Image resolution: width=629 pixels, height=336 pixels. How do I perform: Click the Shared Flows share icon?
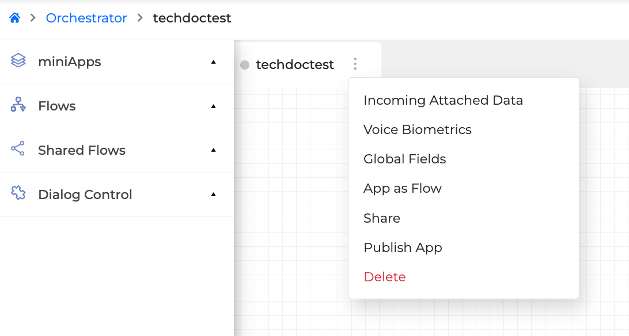18,149
